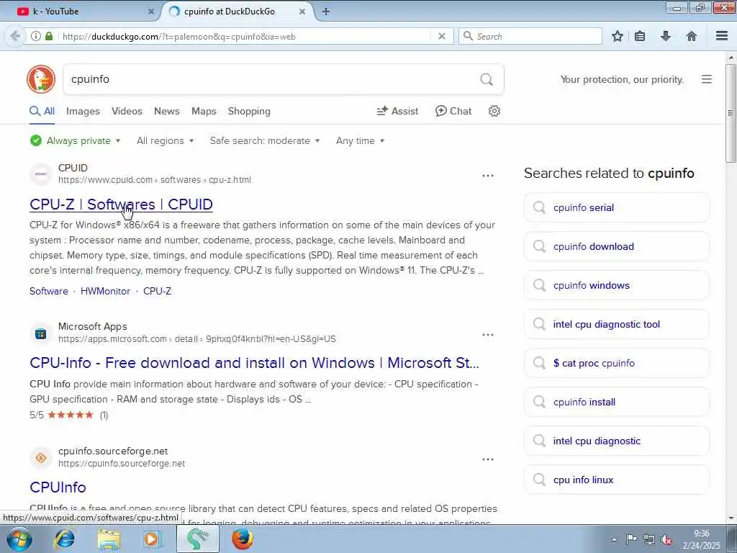The image size is (737, 553).
Task: Open Safe search: moderate dropdown
Action: (265, 140)
